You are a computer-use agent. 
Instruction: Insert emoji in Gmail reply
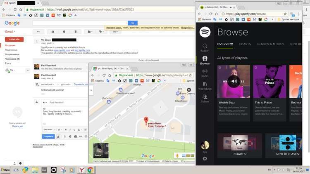[86, 136]
